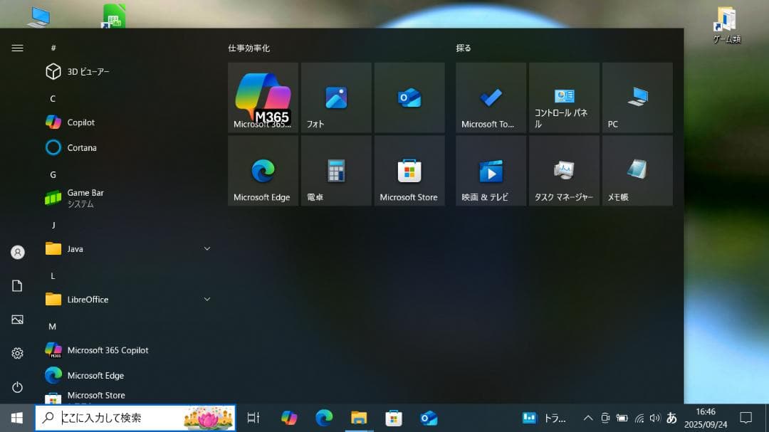Click the user account icon in sidebar
Image resolution: width=769 pixels, height=432 pixels.
pyautogui.click(x=17, y=252)
